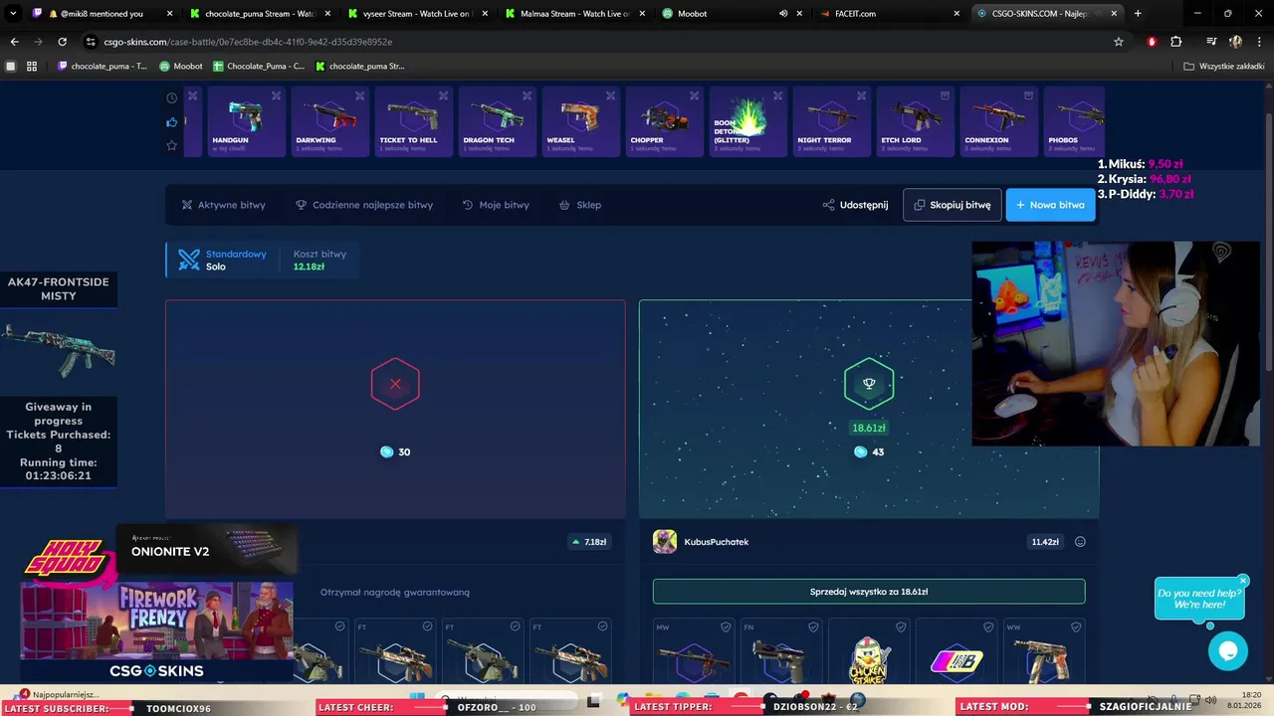Click Sprzedaj wszystko za 18.61zł button
Viewport: 1274px width, 716px height.
pos(869,592)
